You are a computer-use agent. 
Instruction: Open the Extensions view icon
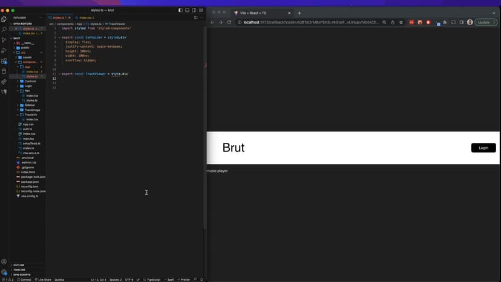point(4,61)
